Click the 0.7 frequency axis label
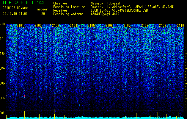Image resolution: width=187 pixels, height=119 pixels. 2,98
